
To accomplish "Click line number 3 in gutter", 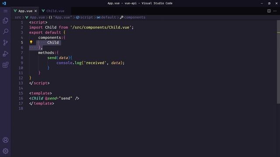I will coord(22,32).
